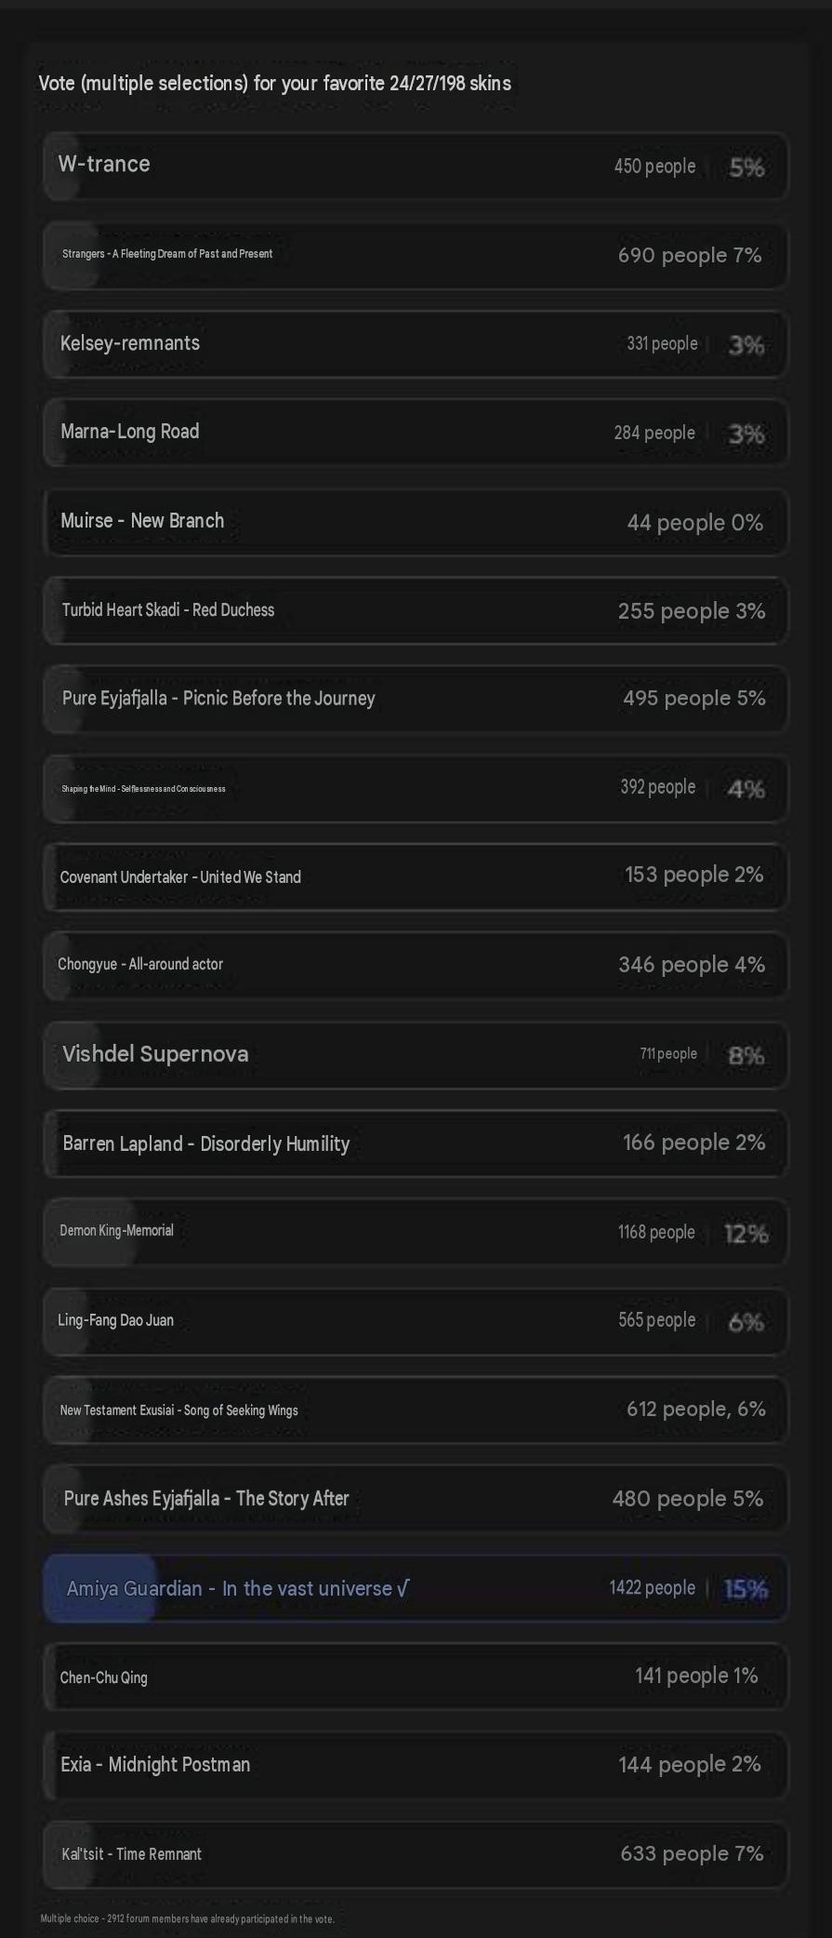This screenshot has height=1938, width=832.
Task: Select Pure Ashes Eyjafjalla - The Story After
Action: coord(416,1499)
